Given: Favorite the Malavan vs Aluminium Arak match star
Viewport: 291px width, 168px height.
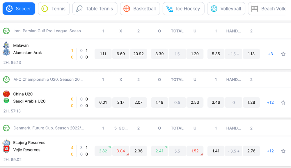Looking at the screenshot, I should tap(283, 54).
